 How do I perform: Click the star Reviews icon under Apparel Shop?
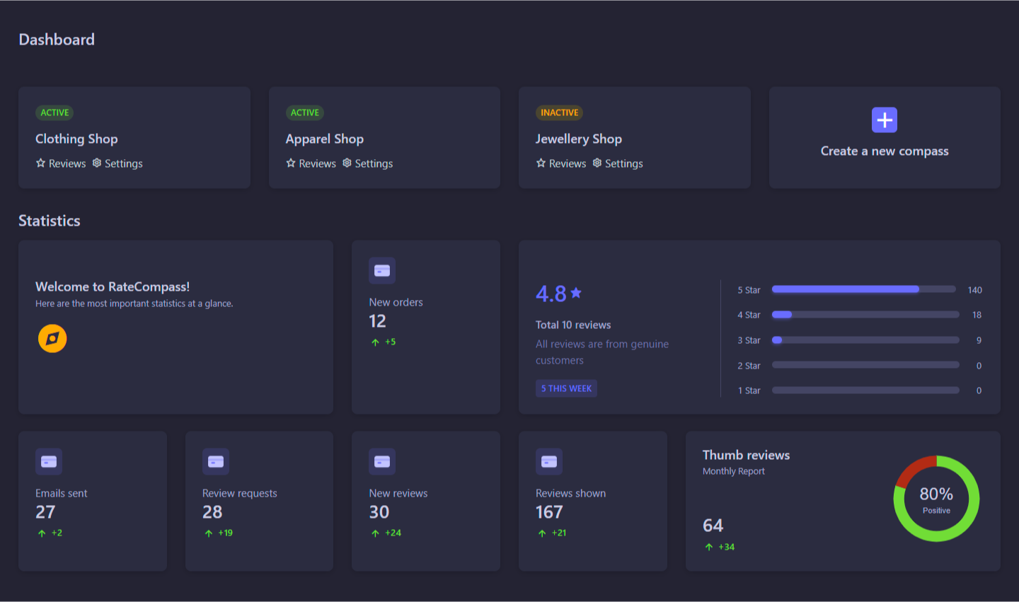click(x=291, y=163)
